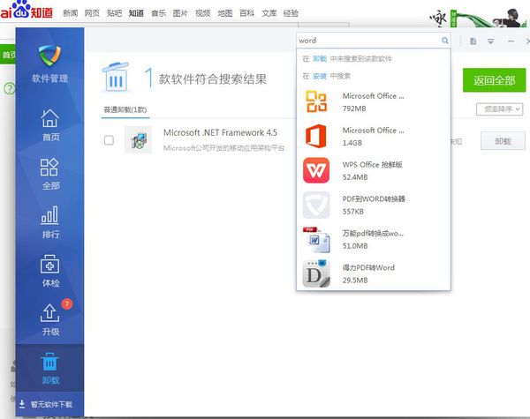
Task: Open Baidu 经验 nav item
Action: 291,13
